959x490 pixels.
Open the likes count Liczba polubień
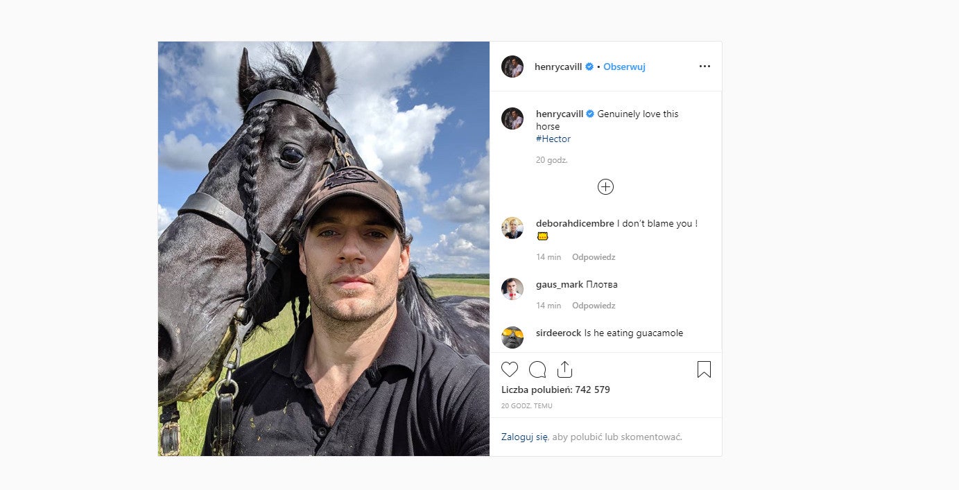[x=555, y=390]
